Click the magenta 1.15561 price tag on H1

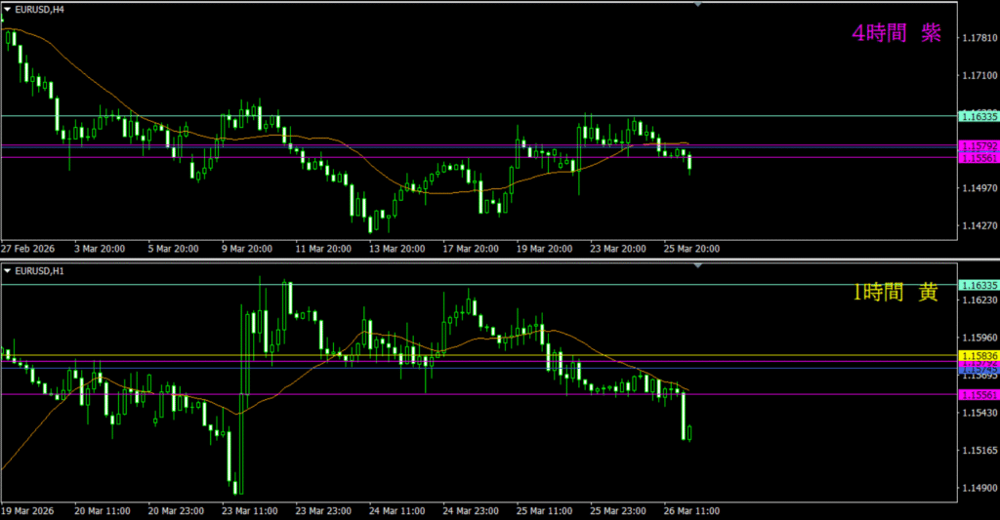[x=979, y=394]
